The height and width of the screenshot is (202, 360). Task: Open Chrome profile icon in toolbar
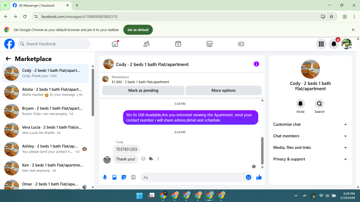[x=345, y=17]
